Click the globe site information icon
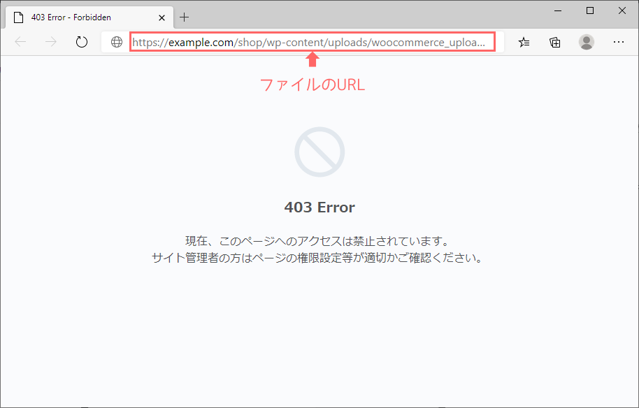The image size is (639, 408). [117, 42]
